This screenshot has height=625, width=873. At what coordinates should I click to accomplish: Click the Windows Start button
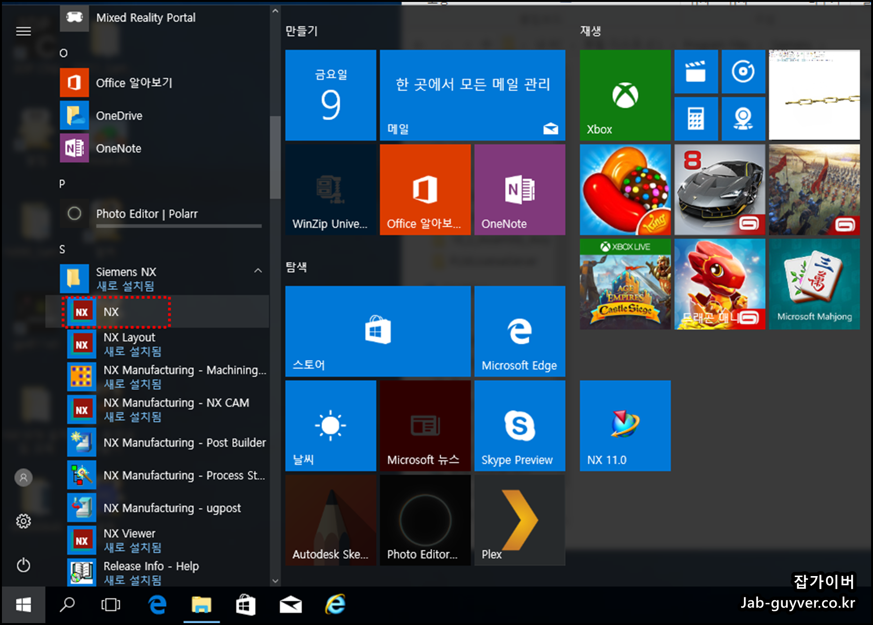(23, 605)
